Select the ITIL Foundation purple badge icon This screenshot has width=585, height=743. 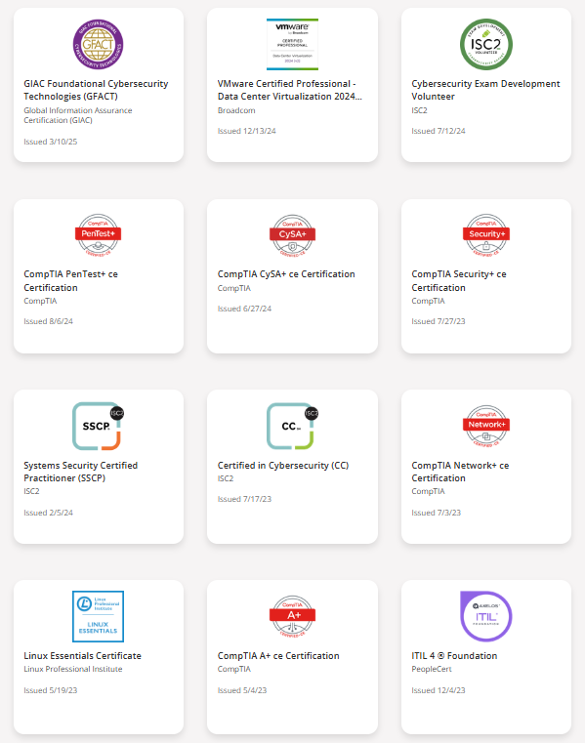[486, 616]
